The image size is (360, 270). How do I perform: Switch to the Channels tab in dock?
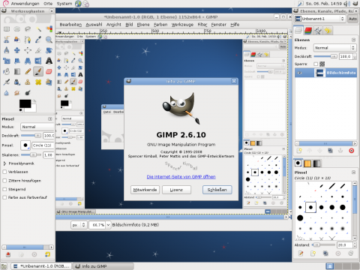[308, 31]
